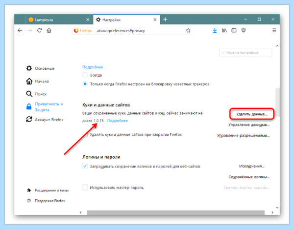Select Только когда Firefox настроен radio option
The width and height of the screenshot is (294, 229).
(x=85, y=84)
